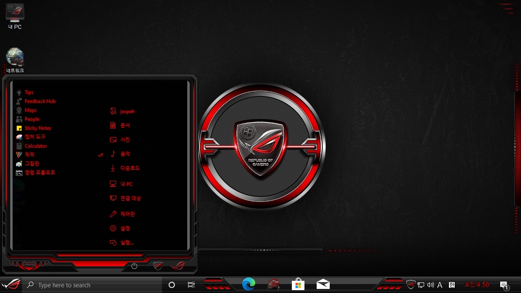Image resolution: width=521 pixels, height=293 pixels.
Task: Open the volume speaker icon in tray
Action: (x=430, y=285)
